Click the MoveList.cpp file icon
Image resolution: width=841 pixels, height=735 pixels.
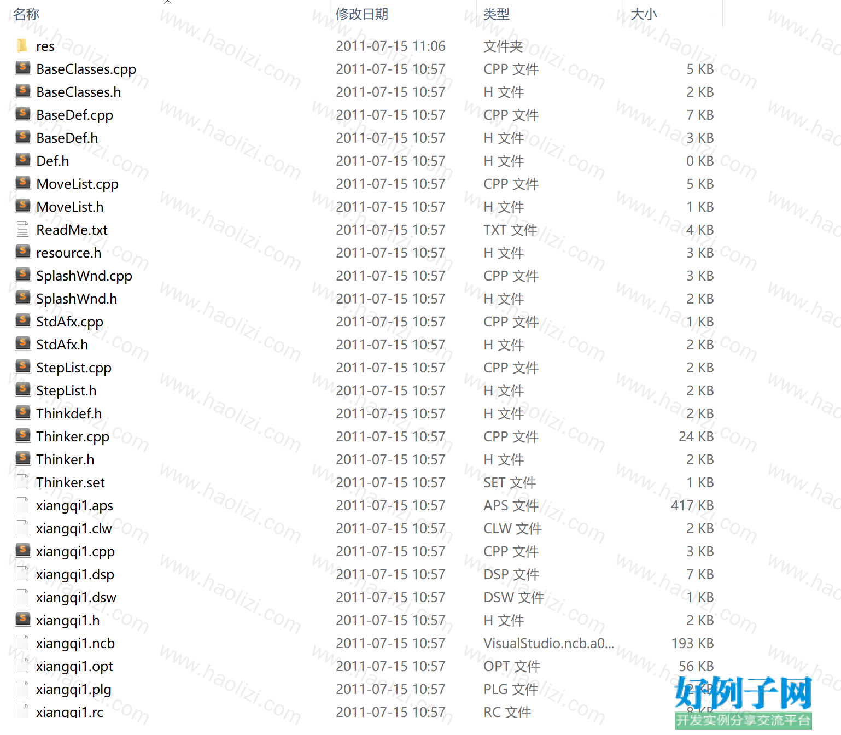[x=23, y=183]
